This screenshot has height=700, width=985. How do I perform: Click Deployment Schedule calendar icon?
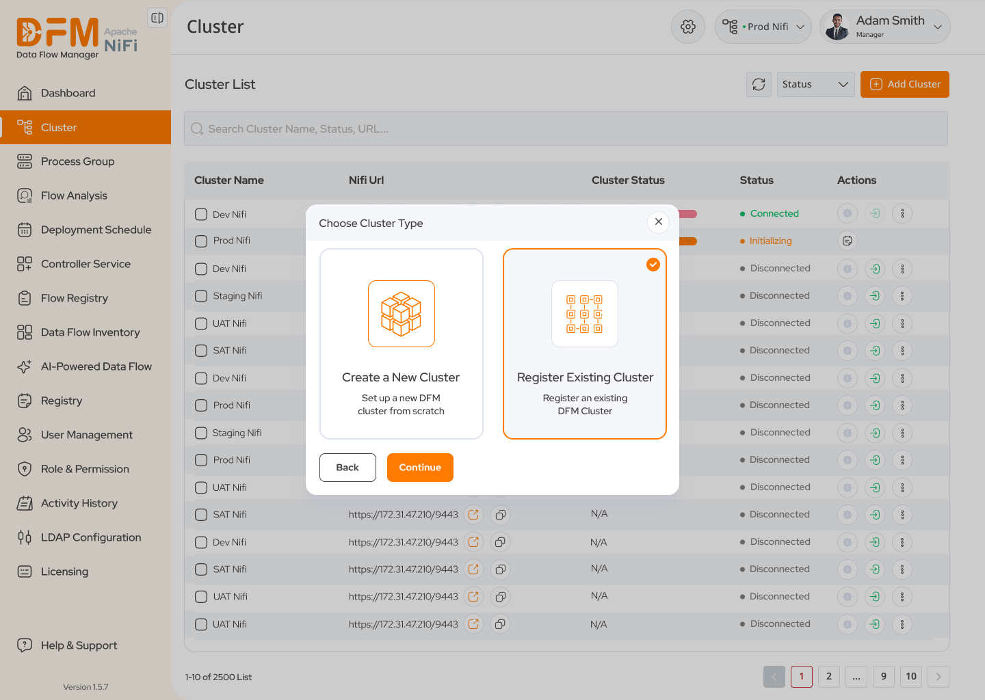[x=25, y=230]
